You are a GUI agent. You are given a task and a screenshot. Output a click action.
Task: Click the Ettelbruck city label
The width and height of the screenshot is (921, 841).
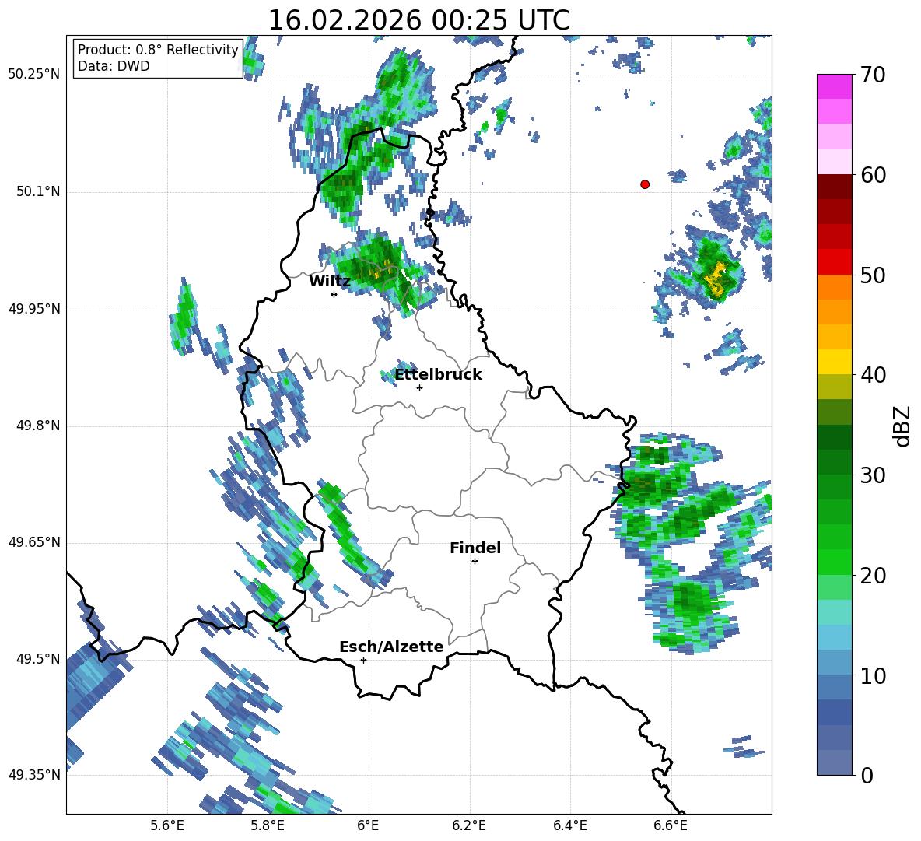click(438, 375)
